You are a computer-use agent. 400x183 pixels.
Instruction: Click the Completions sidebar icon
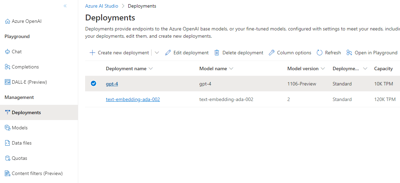pos(7,67)
